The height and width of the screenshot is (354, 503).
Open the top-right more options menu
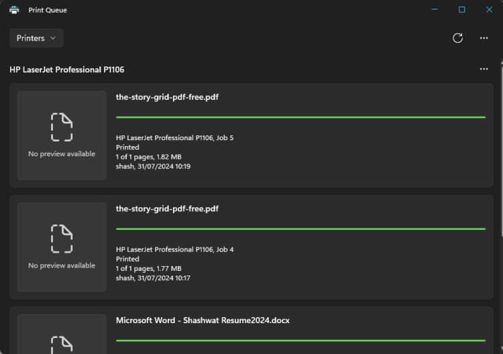tap(484, 38)
